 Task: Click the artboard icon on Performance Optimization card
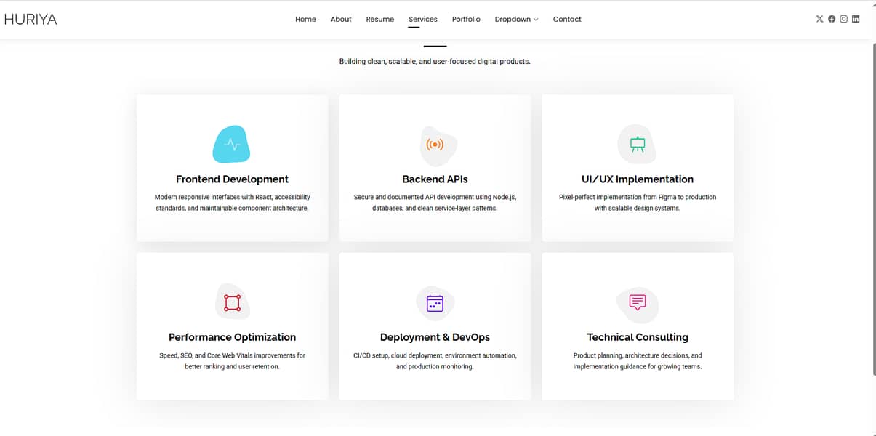pos(231,302)
